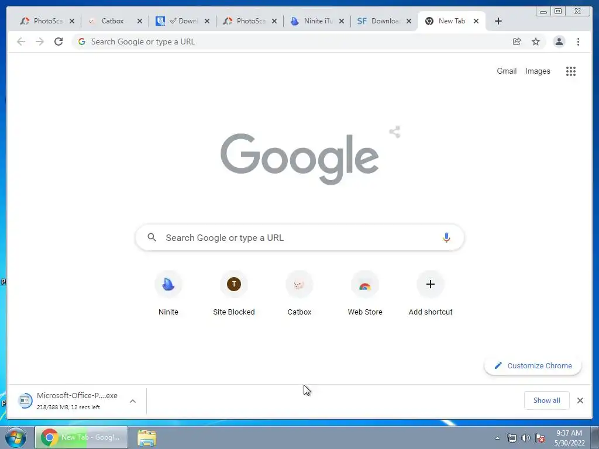Open the Google apps grid
599x449 pixels.
tap(571, 71)
